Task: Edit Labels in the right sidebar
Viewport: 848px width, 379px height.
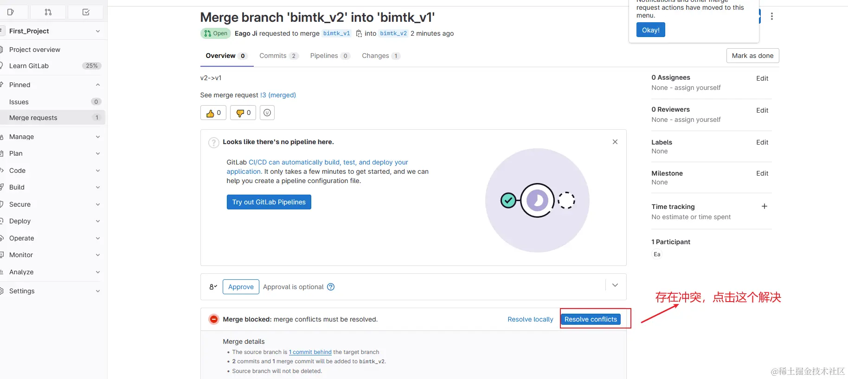Action: [762, 142]
